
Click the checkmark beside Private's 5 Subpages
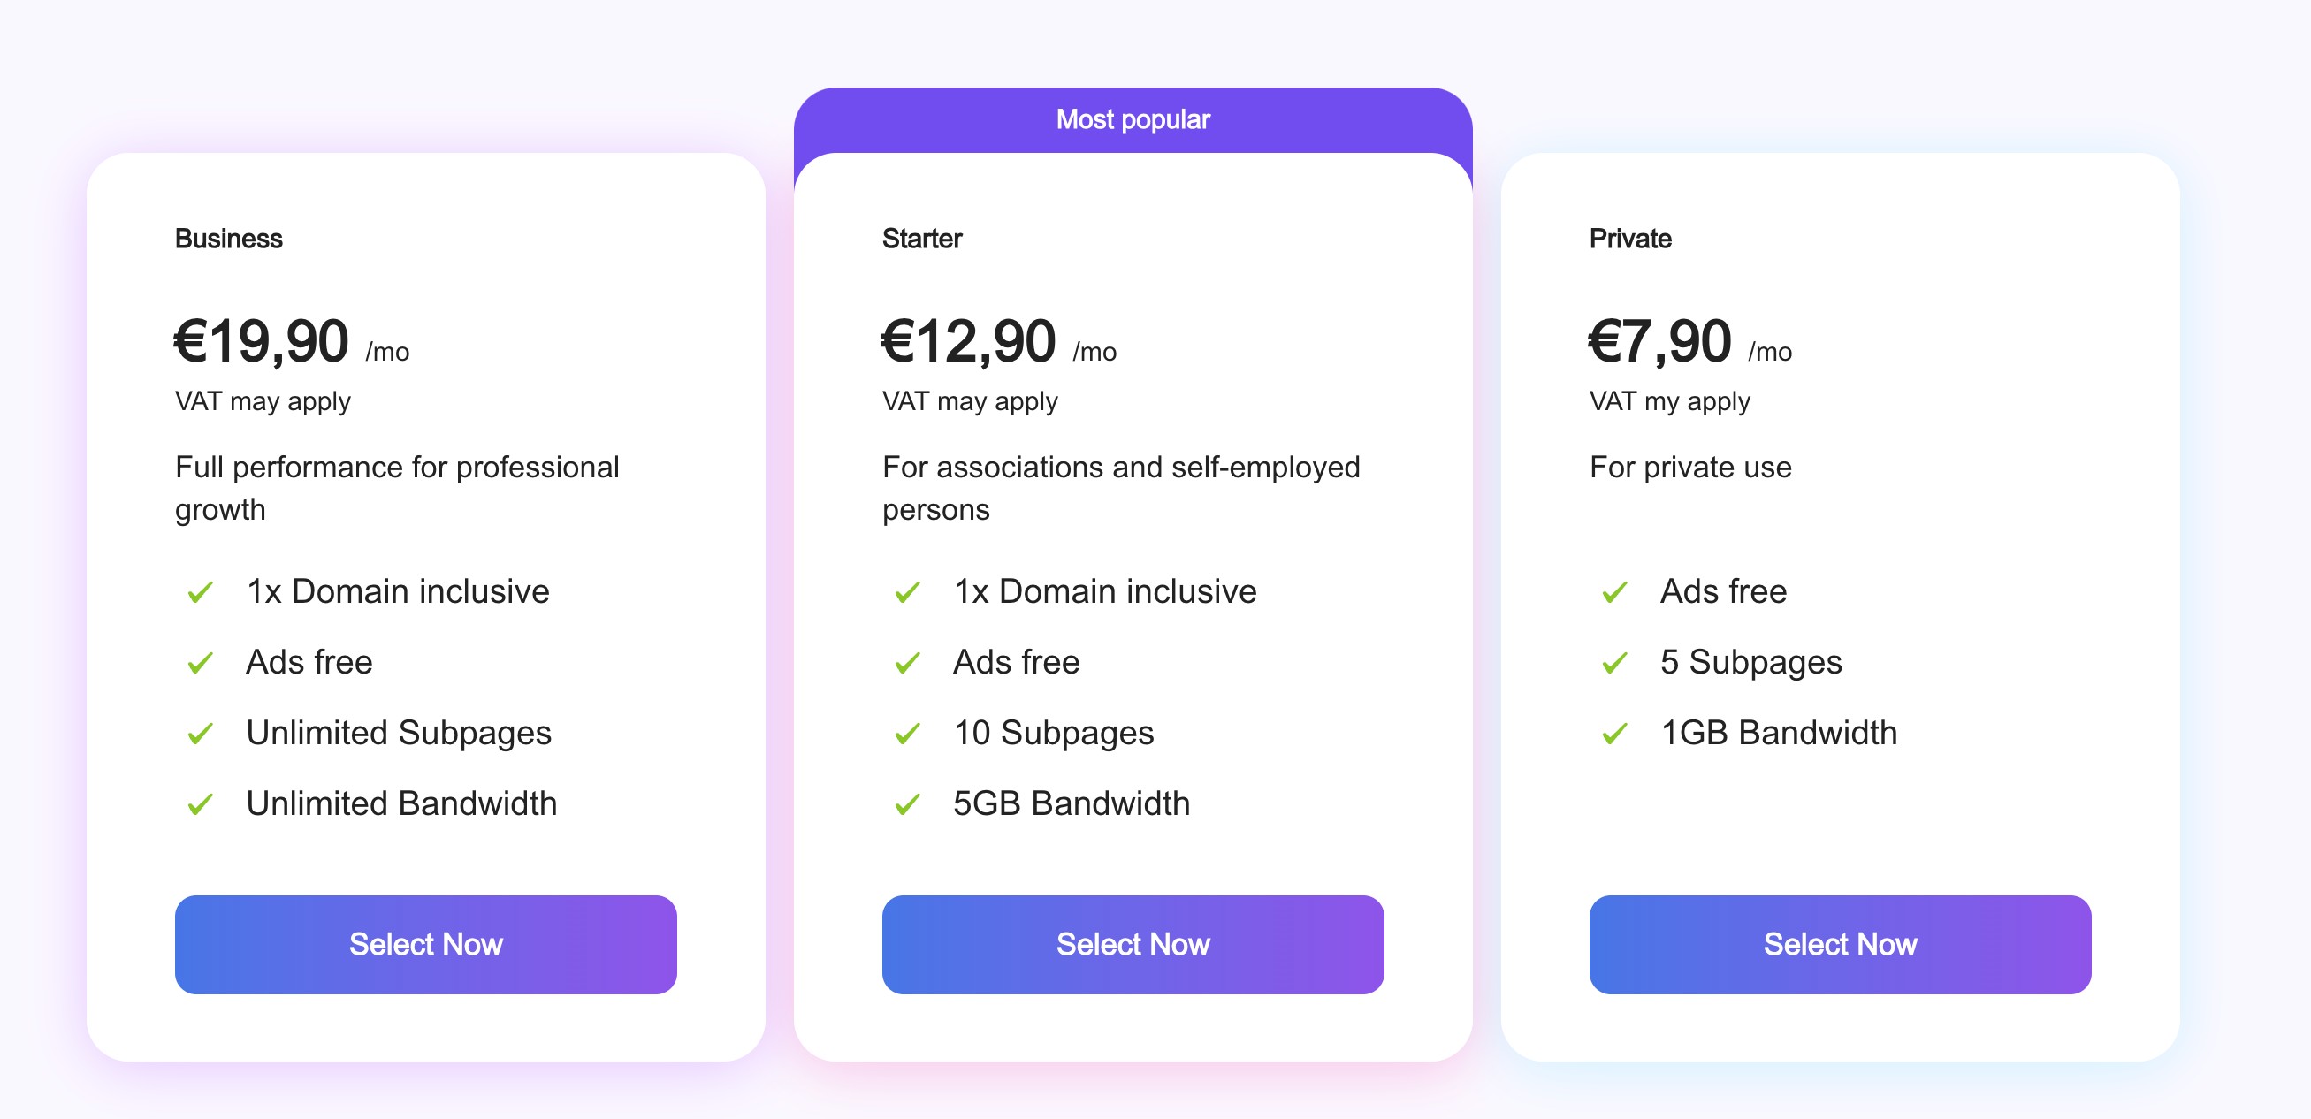(x=1615, y=662)
